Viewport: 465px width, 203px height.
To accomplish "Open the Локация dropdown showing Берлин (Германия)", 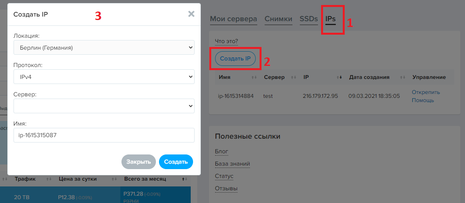I will coord(104,47).
